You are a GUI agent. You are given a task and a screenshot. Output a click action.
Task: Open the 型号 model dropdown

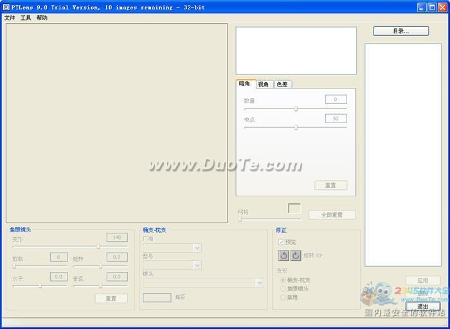coord(197,265)
